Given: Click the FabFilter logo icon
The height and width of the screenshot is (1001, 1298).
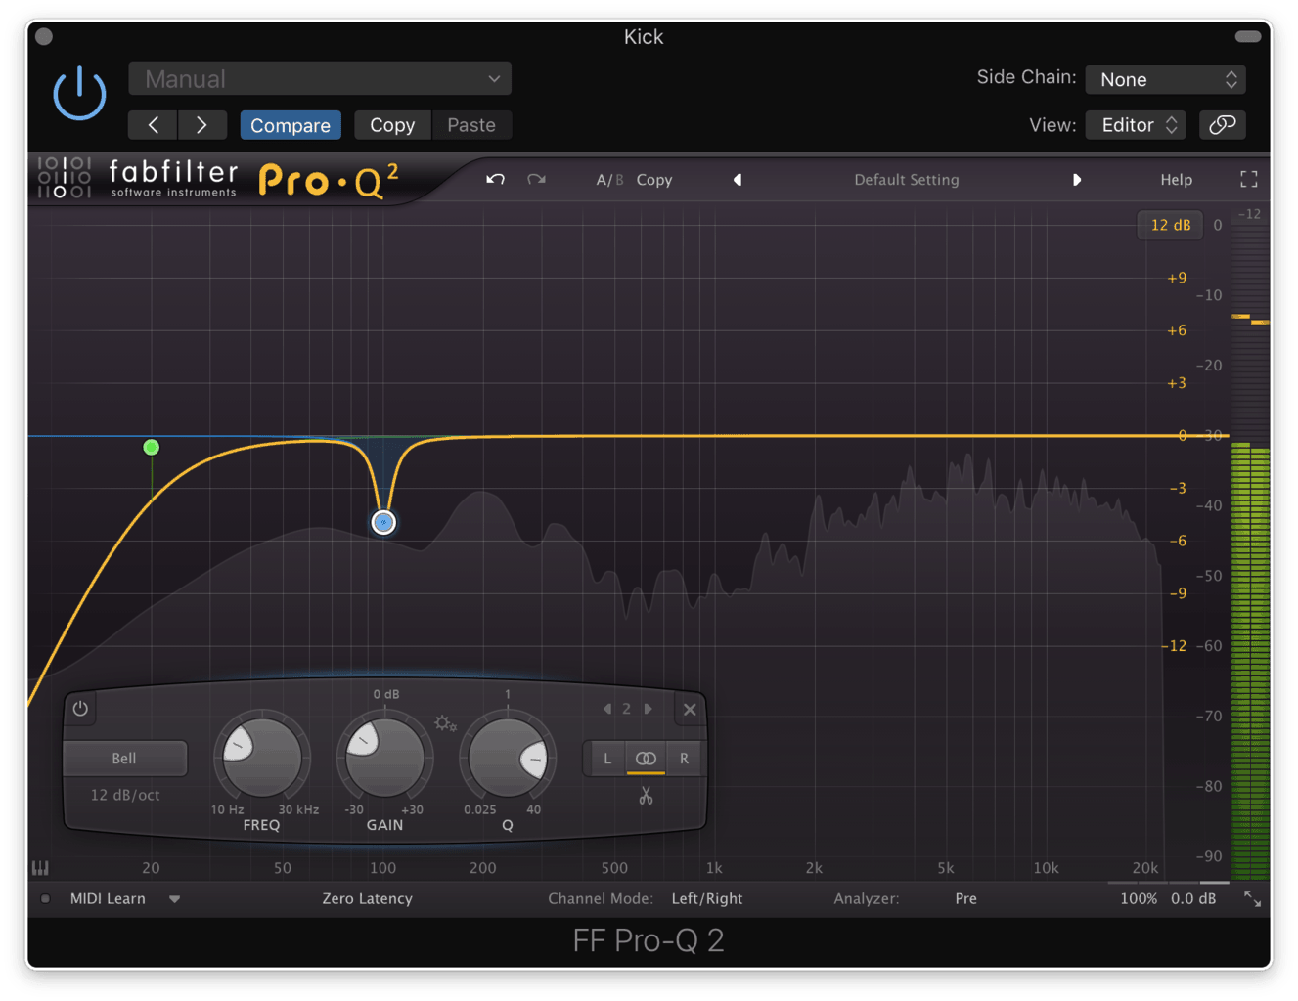Looking at the screenshot, I should [x=65, y=178].
